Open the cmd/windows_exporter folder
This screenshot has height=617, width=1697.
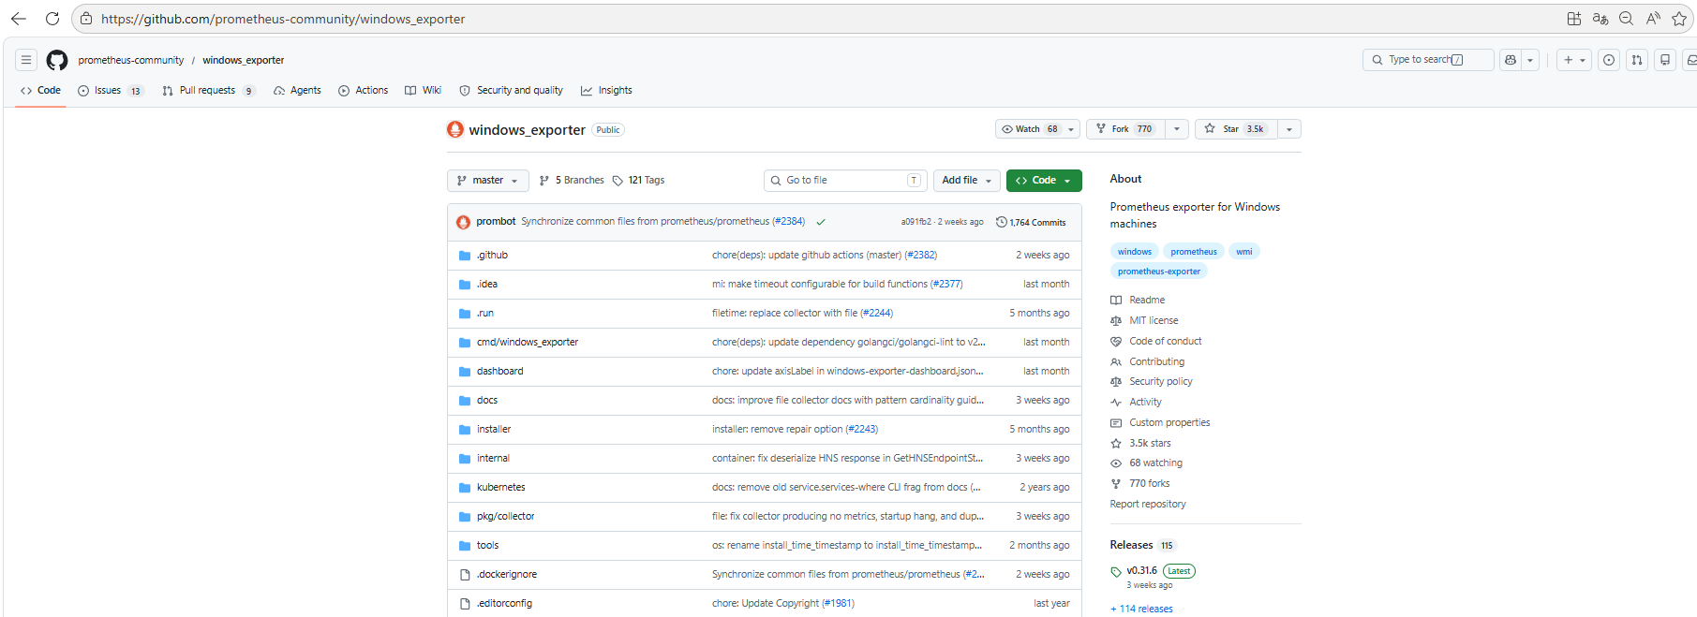click(x=527, y=343)
